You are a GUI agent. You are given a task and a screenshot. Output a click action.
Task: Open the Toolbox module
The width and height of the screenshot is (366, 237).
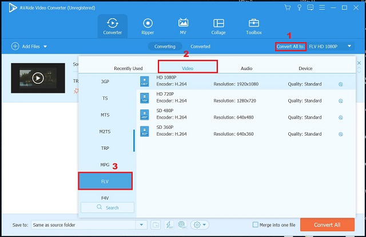254,27
